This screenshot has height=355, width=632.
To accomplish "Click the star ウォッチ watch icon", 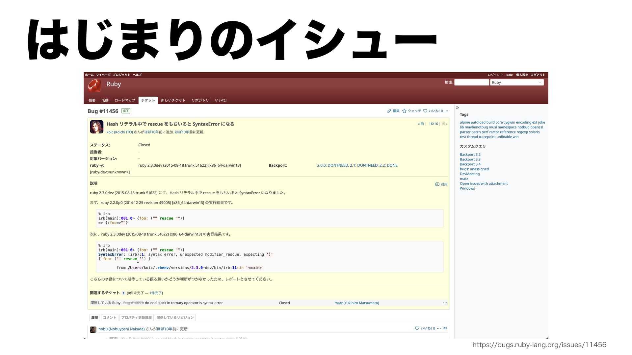I will click(x=404, y=111).
